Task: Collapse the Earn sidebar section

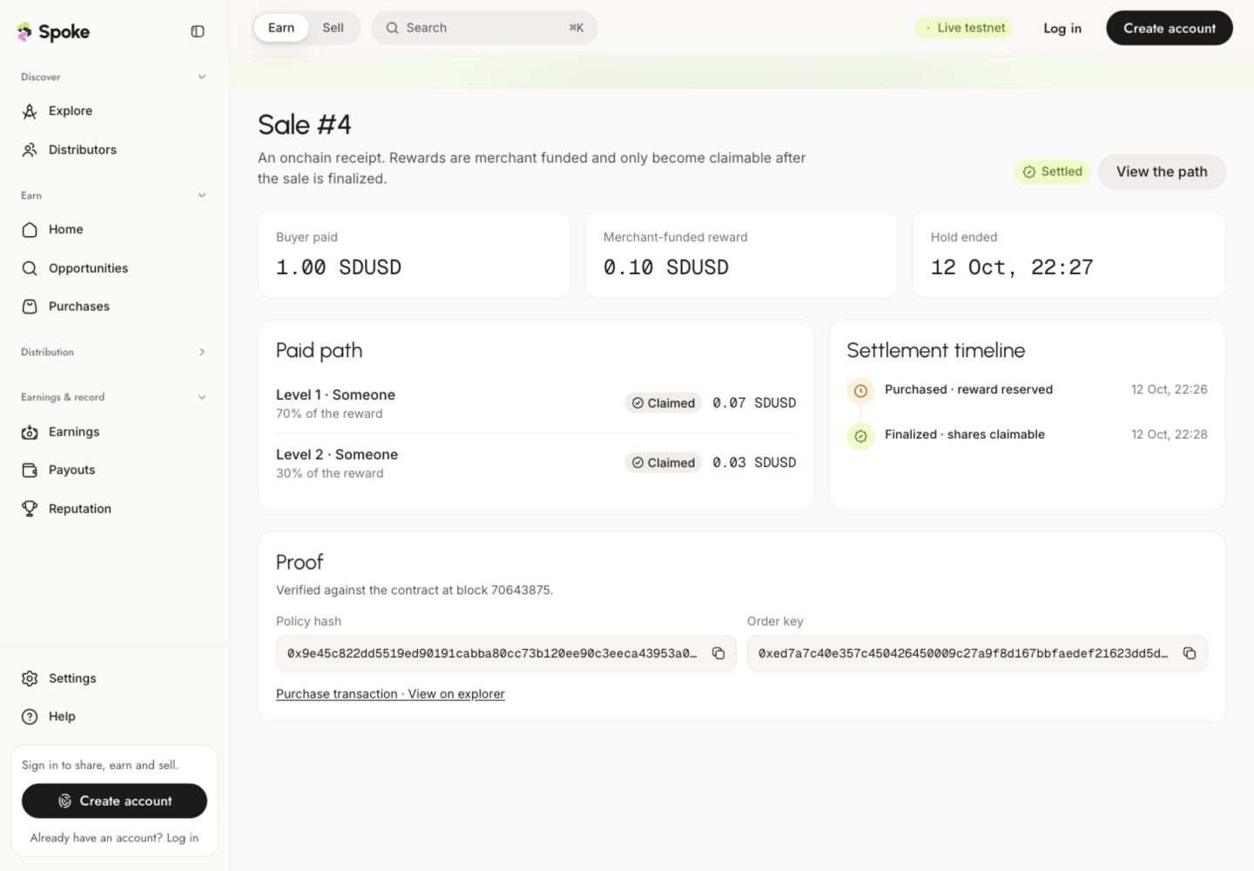Action: click(x=114, y=195)
